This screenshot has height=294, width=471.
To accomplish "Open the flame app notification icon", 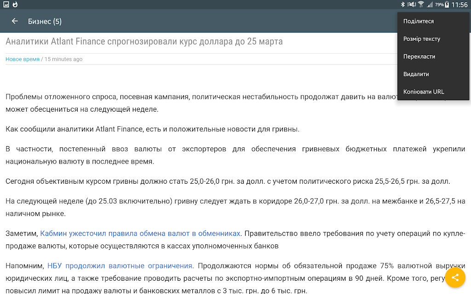I will [x=15, y=4].
